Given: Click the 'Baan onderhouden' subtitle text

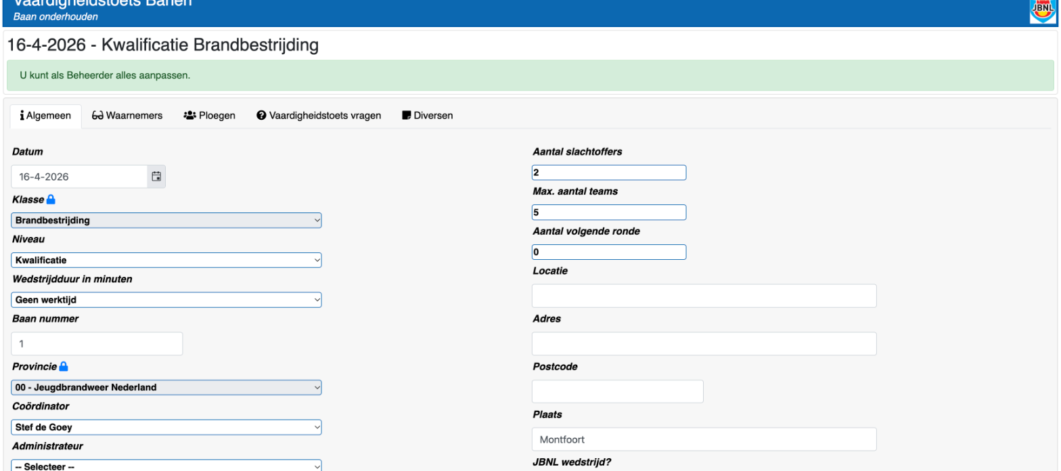Looking at the screenshot, I should coord(55,16).
